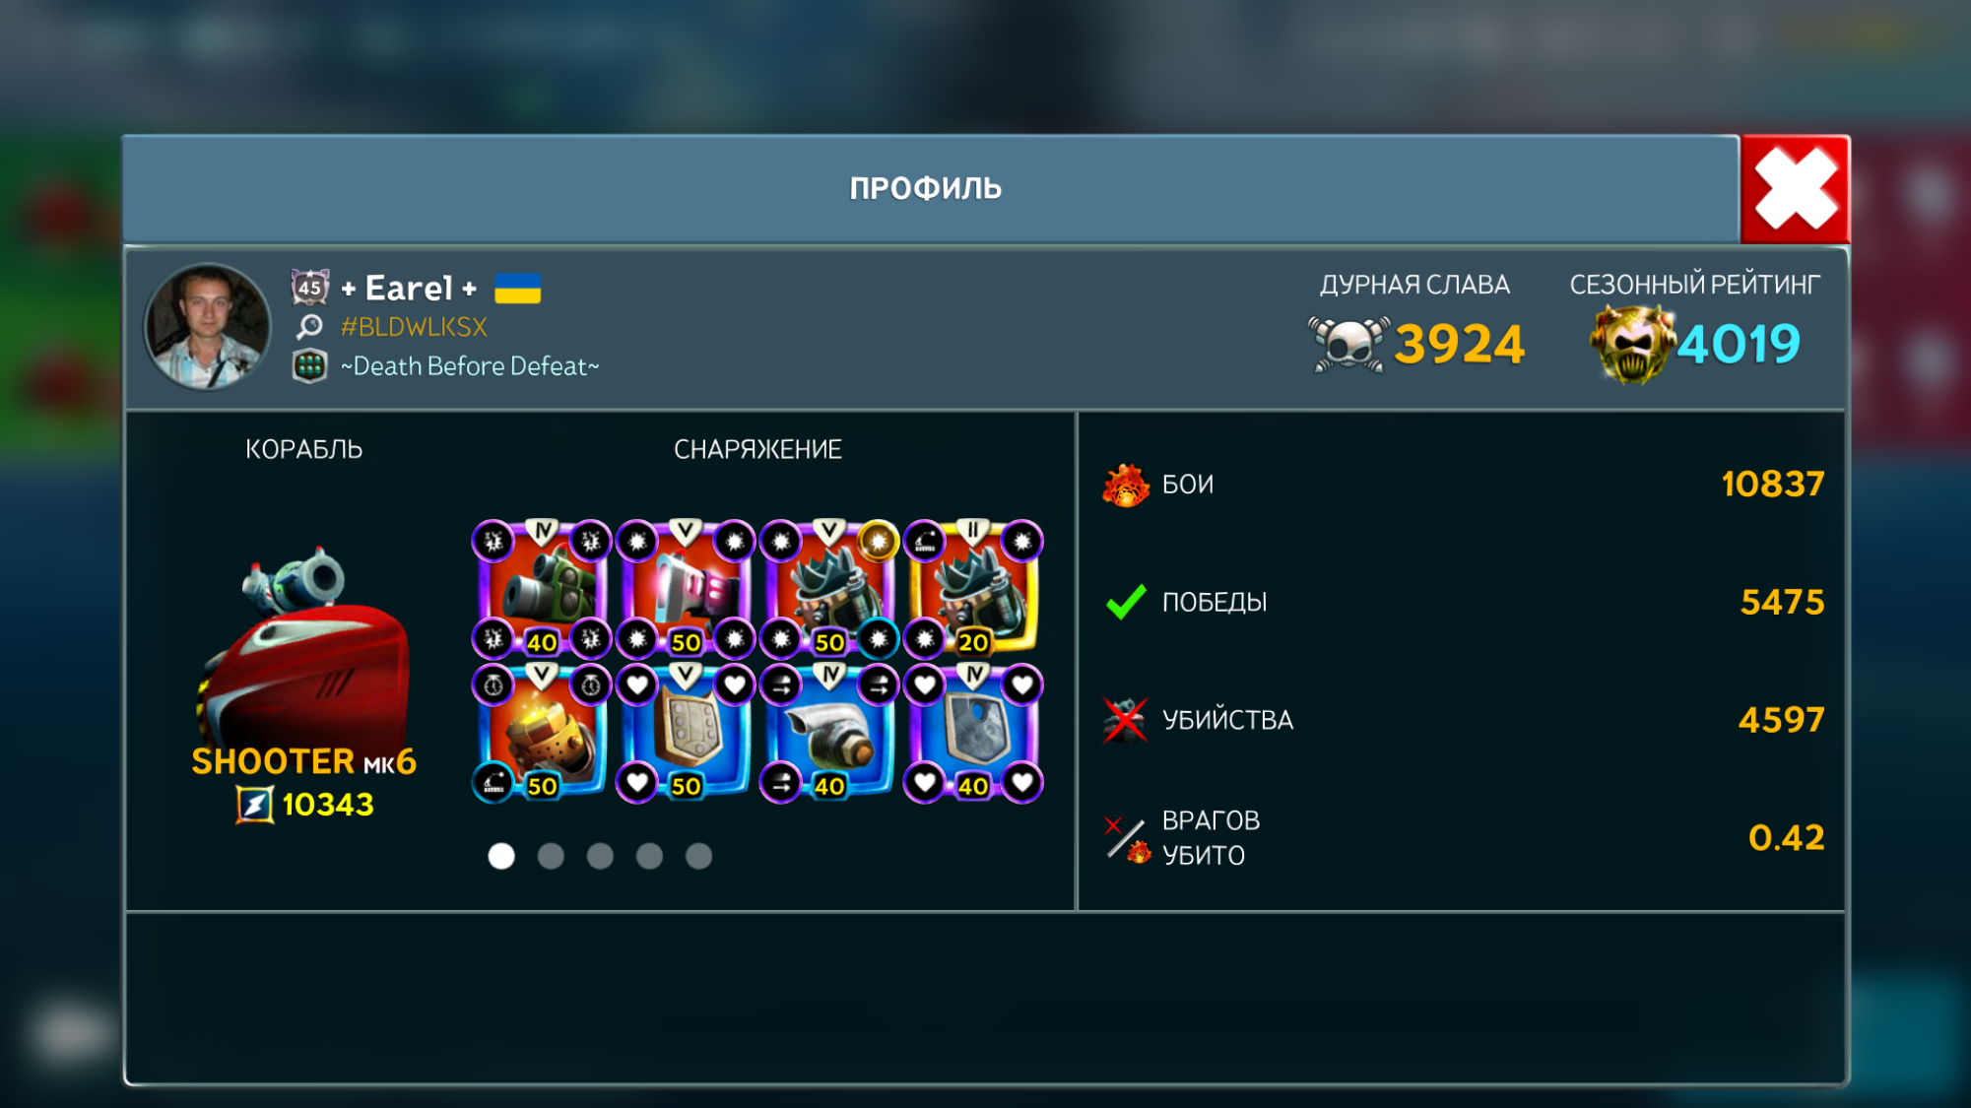Tap the БОИ battles stat row
1971x1108 pixels.
pyautogui.click(x=1463, y=485)
